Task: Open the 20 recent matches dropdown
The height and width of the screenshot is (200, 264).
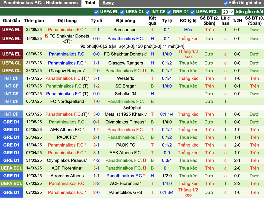Action: pyautogui.click(x=227, y=12)
